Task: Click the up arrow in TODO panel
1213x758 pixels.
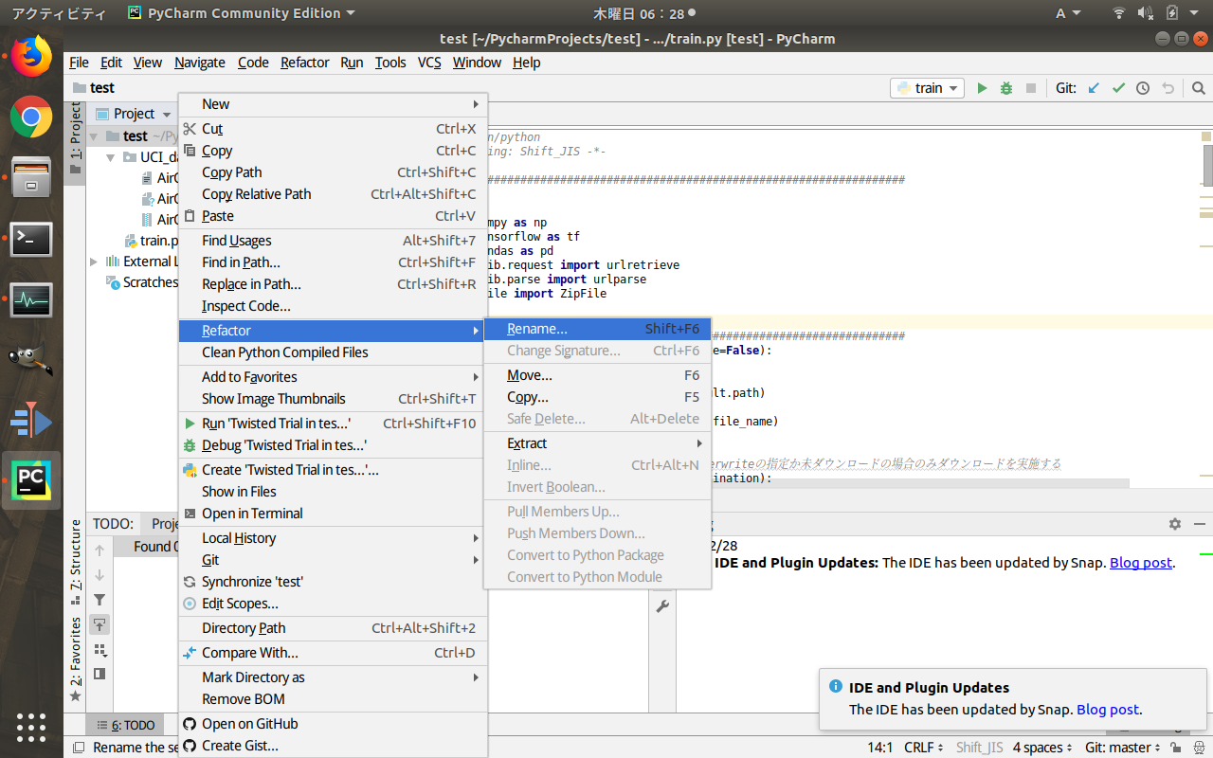Action: click(100, 550)
